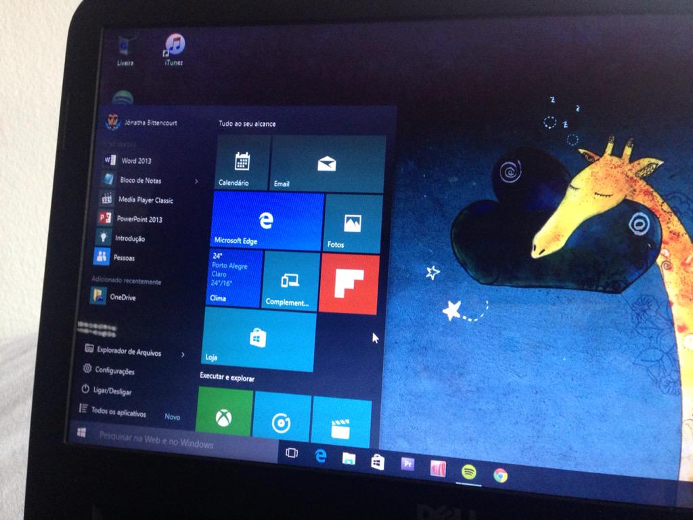Open the Fotos tile

tap(352, 224)
